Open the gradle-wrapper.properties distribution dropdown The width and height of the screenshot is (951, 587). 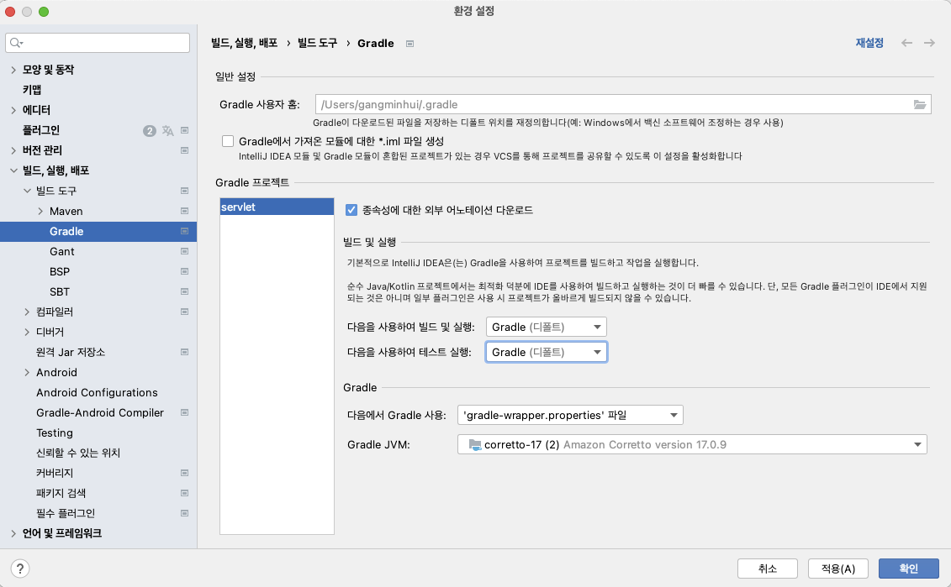[570, 415]
